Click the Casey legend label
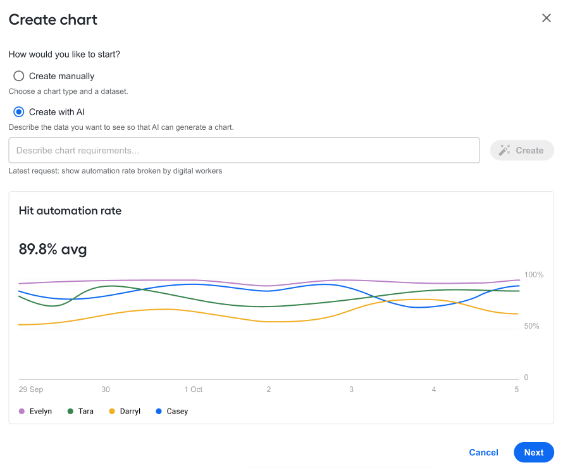The image size is (563, 468). (177, 411)
